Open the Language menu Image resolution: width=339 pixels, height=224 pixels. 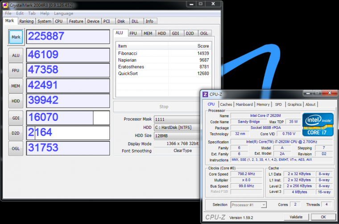pos(63,13)
